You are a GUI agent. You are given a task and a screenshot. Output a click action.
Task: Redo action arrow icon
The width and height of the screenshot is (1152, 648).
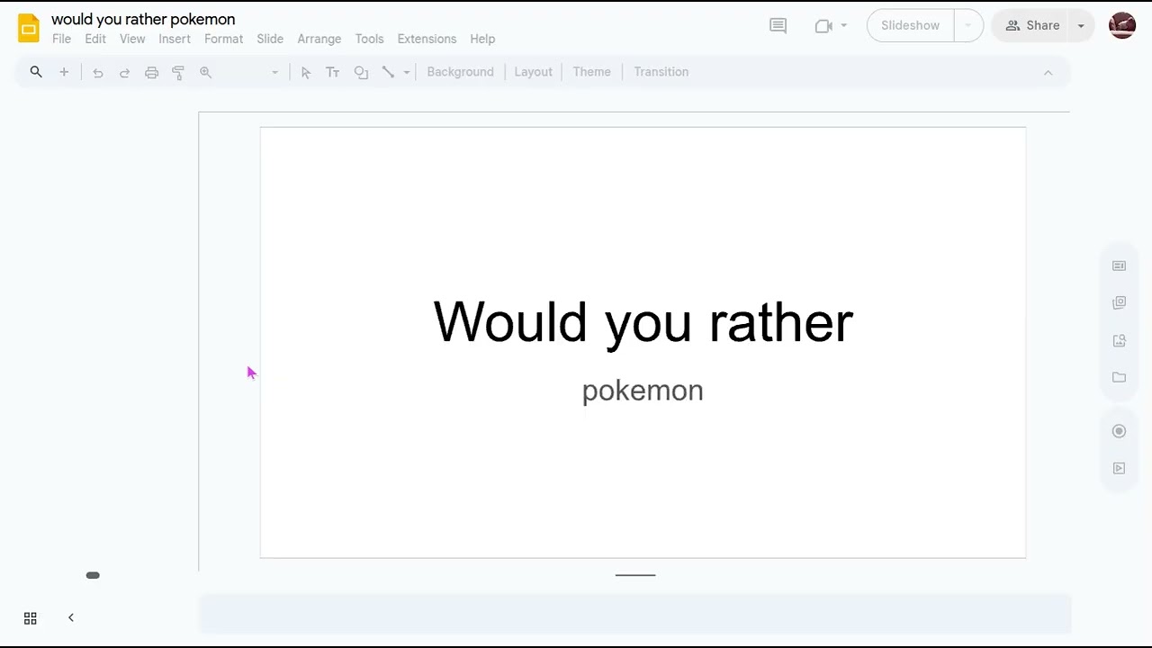[x=125, y=72]
